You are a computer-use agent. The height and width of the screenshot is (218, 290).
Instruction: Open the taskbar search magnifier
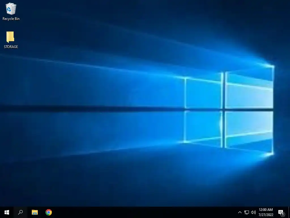20,212
